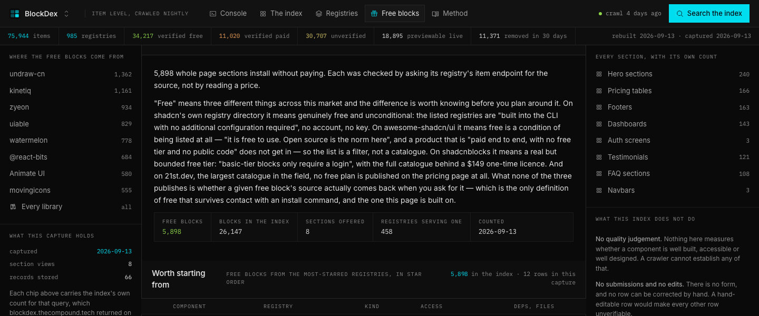Click the 985 registries stat

tap(91, 36)
